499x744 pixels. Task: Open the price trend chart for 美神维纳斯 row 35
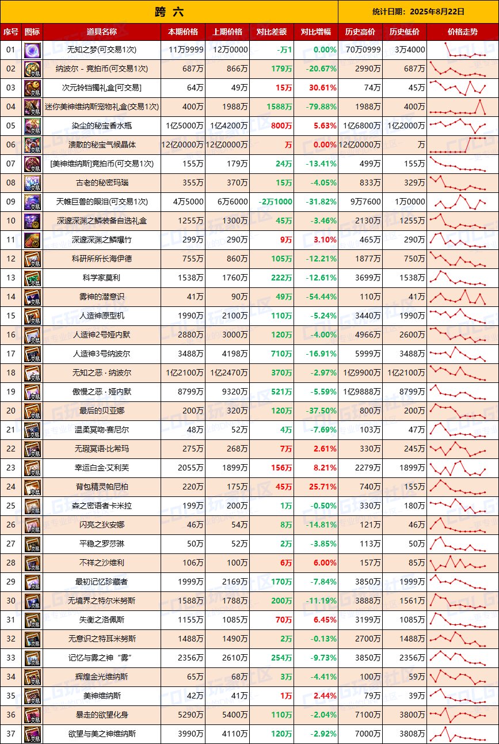click(462, 696)
